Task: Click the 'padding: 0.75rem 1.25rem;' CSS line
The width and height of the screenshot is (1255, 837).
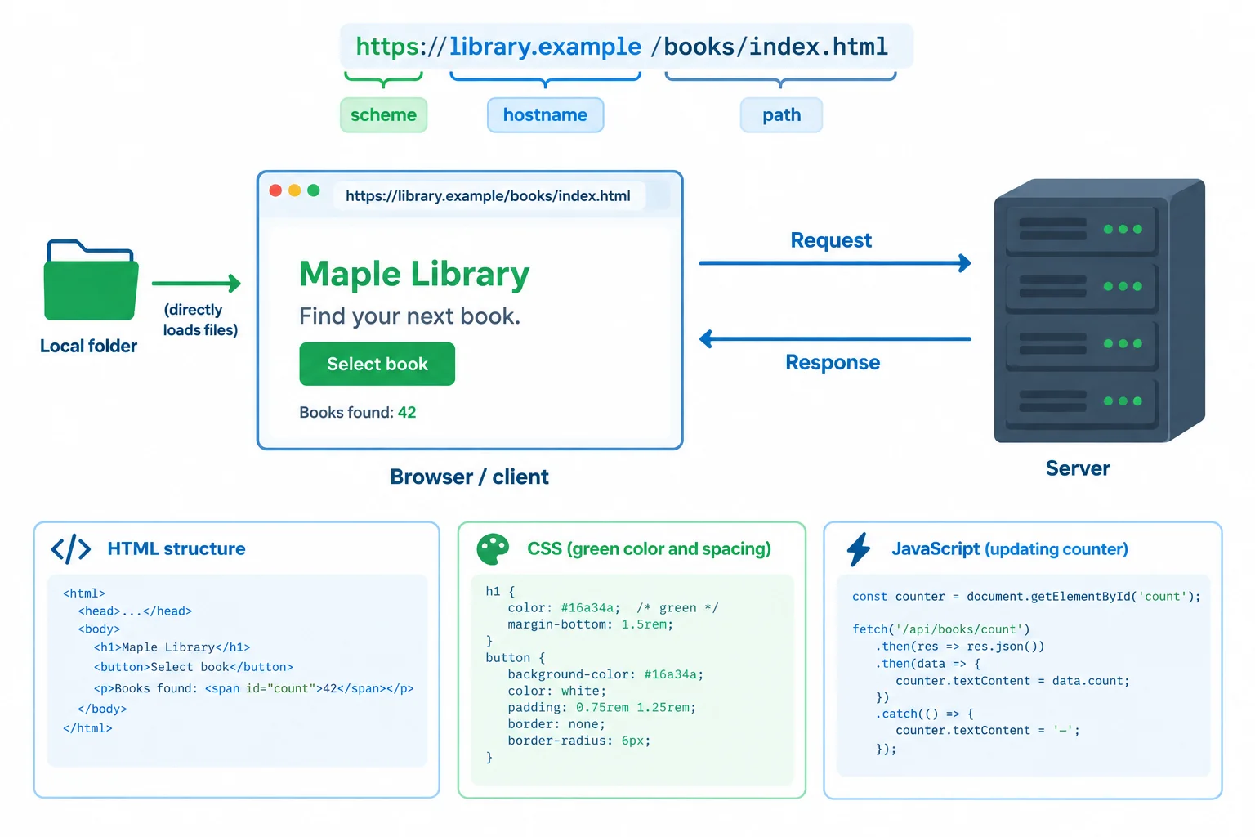Action: point(602,708)
